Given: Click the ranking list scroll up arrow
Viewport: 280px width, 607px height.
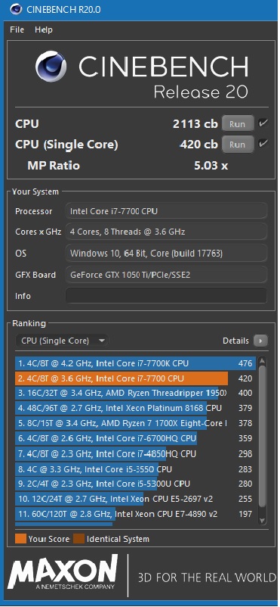Looking at the screenshot, I should click(262, 361).
